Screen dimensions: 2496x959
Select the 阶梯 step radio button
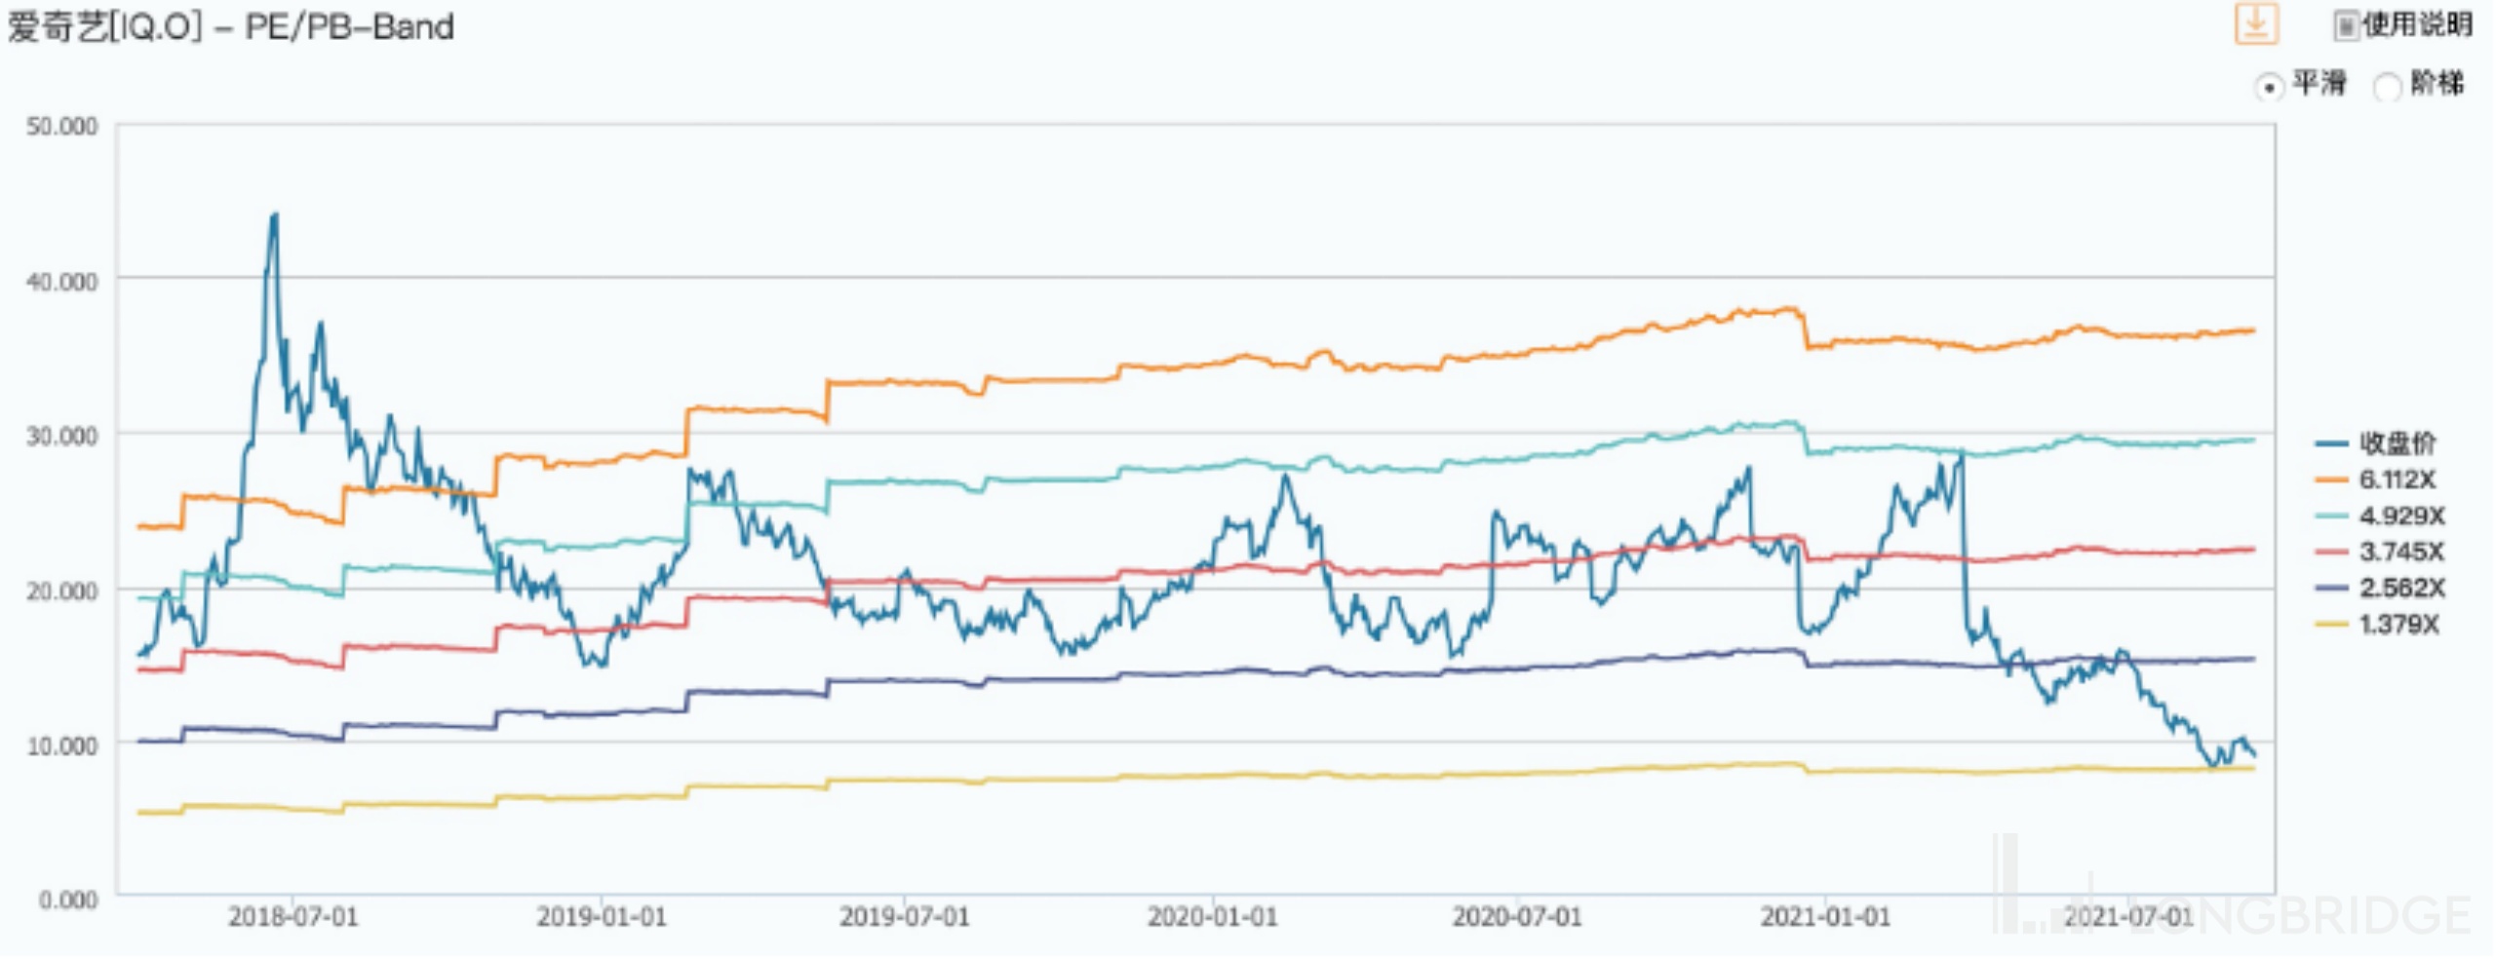click(x=2388, y=87)
